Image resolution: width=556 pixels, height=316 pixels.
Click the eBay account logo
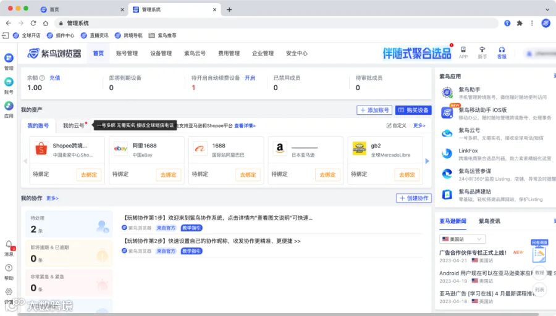(x=120, y=149)
